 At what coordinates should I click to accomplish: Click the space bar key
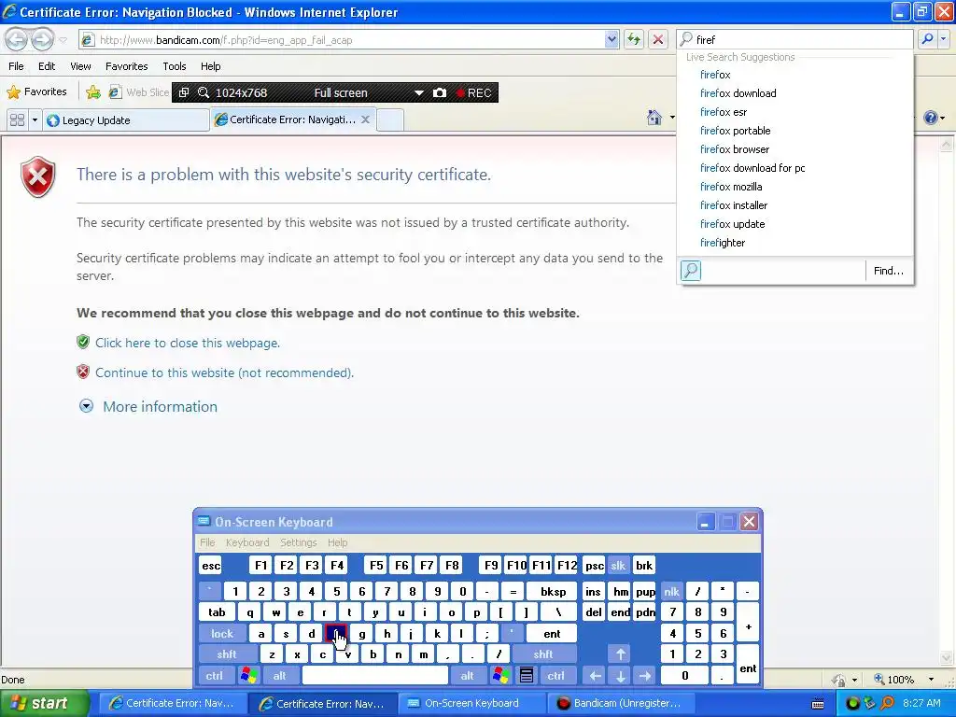pyautogui.click(x=375, y=676)
